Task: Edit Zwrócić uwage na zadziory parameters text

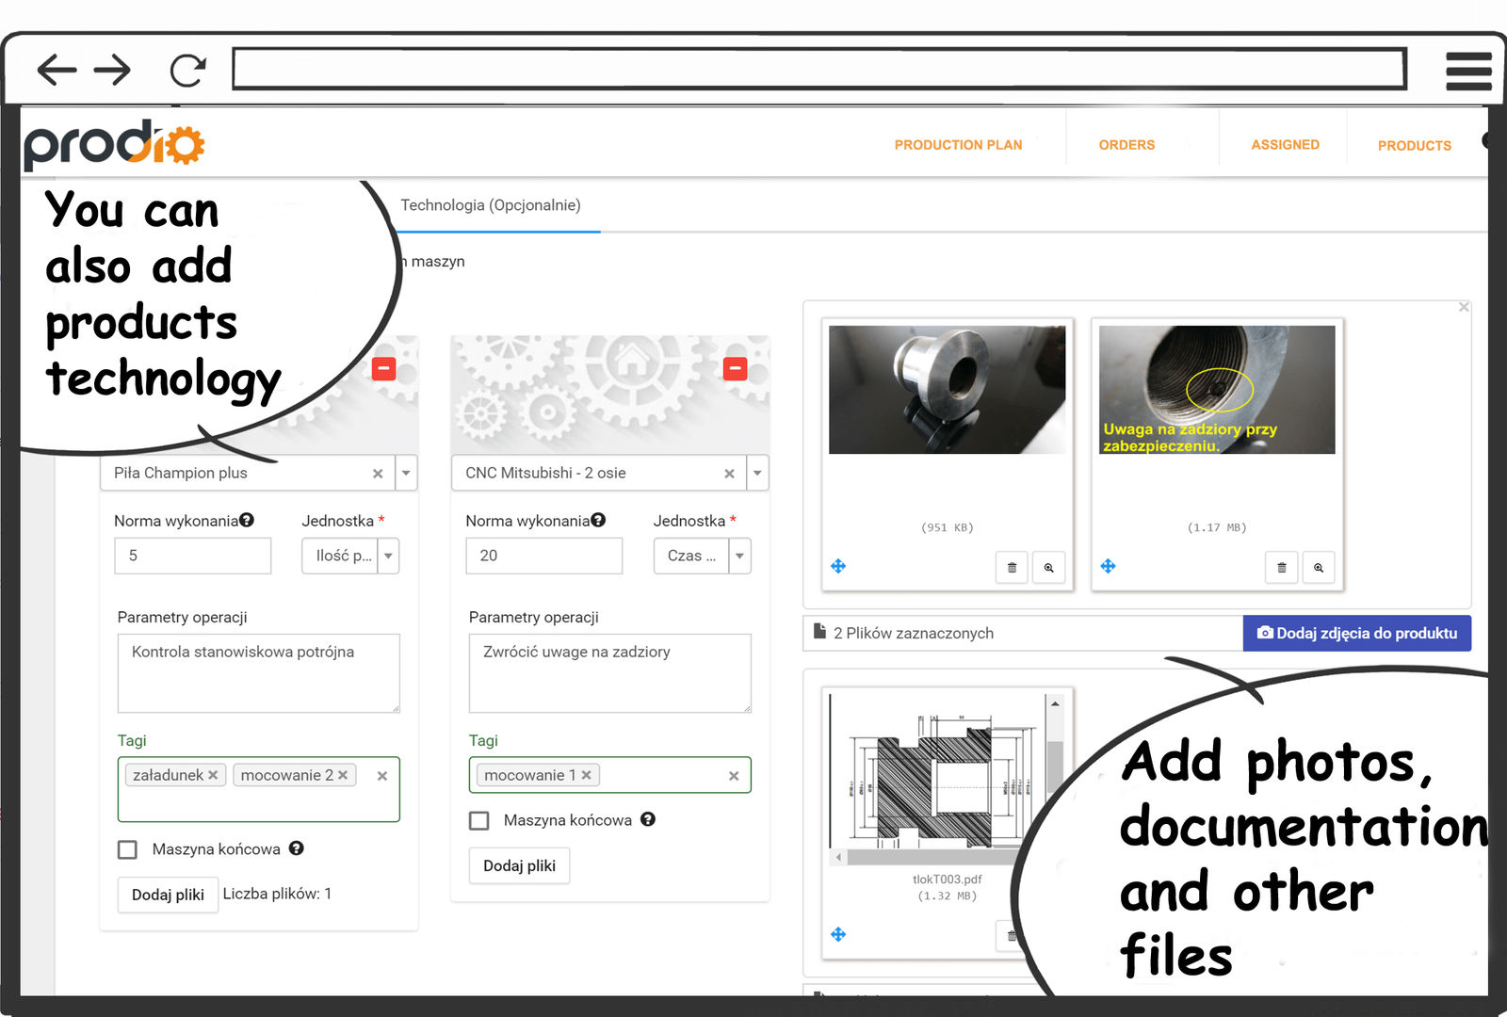Action: 610,672
